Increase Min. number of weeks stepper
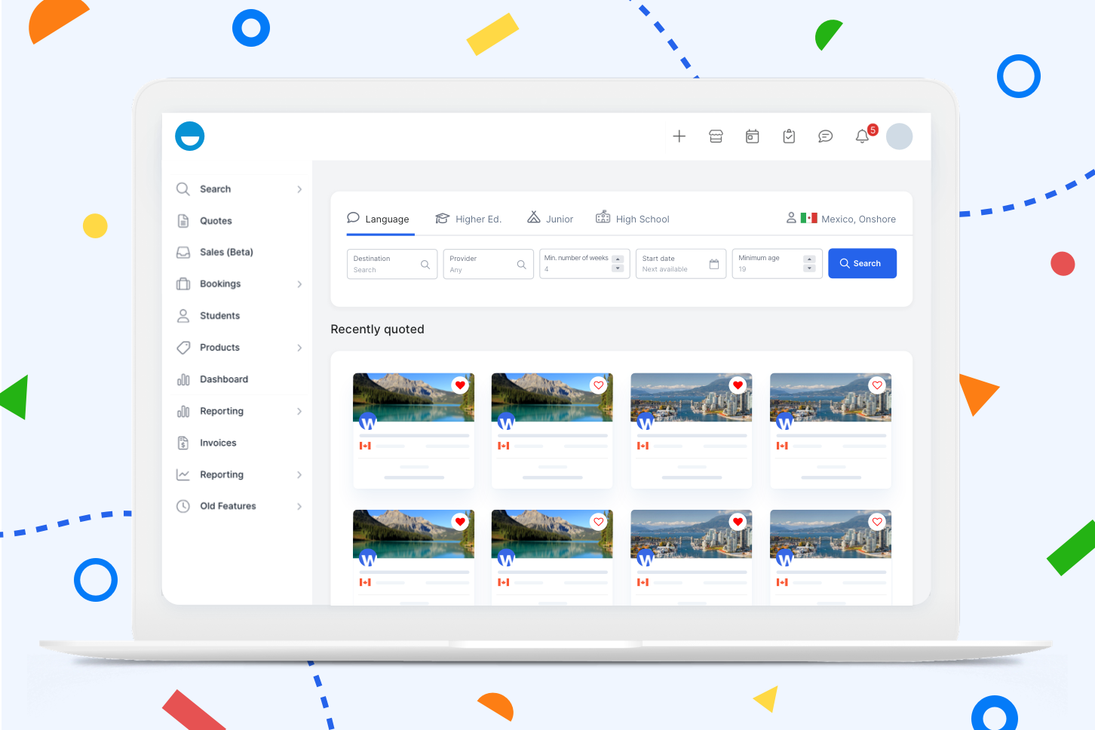 click(618, 259)
